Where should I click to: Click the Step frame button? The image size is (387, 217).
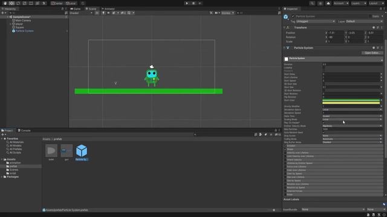click(200, 3)
